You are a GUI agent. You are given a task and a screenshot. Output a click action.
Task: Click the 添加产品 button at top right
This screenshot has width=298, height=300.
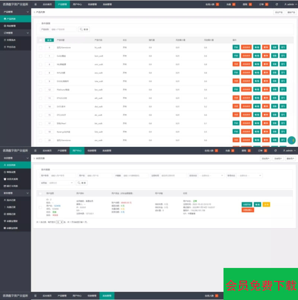tap(279, 12)
